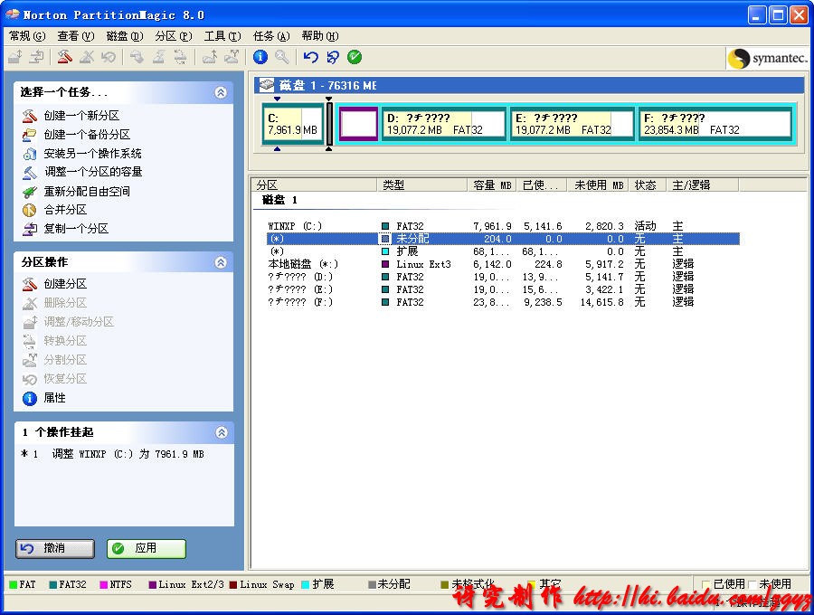
Task: Click the PartitionMagic title bar app icon
Action: (13, 14)
